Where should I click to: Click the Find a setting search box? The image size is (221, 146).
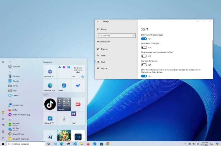tap(116, 36)
